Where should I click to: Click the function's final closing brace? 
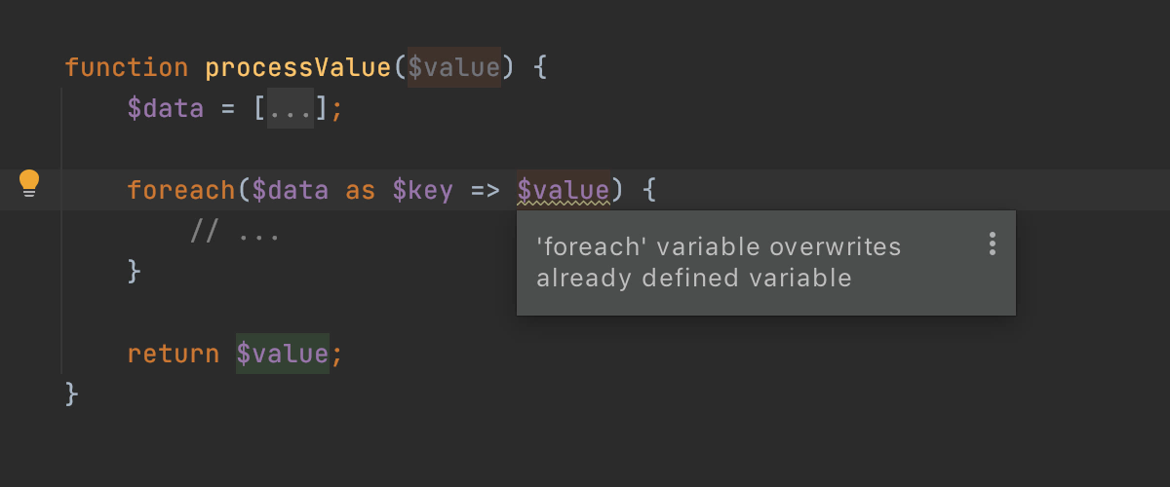[x=72, y=393]
